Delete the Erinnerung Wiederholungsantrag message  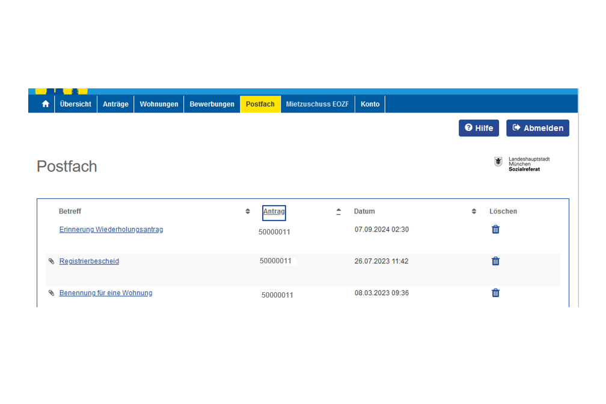[x=495, y=230]
